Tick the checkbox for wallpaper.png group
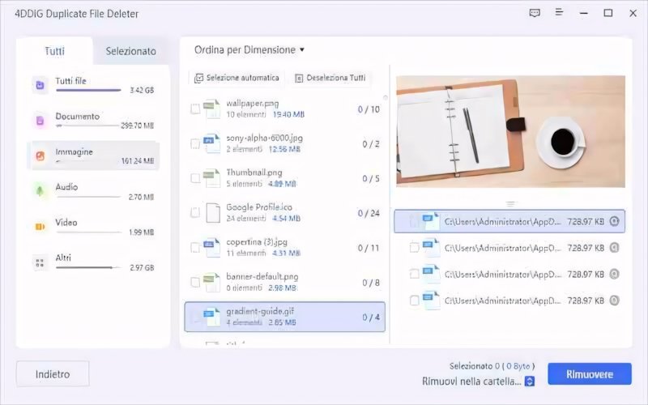The height and width of the screenshot is (405, 648). [195, 109]
